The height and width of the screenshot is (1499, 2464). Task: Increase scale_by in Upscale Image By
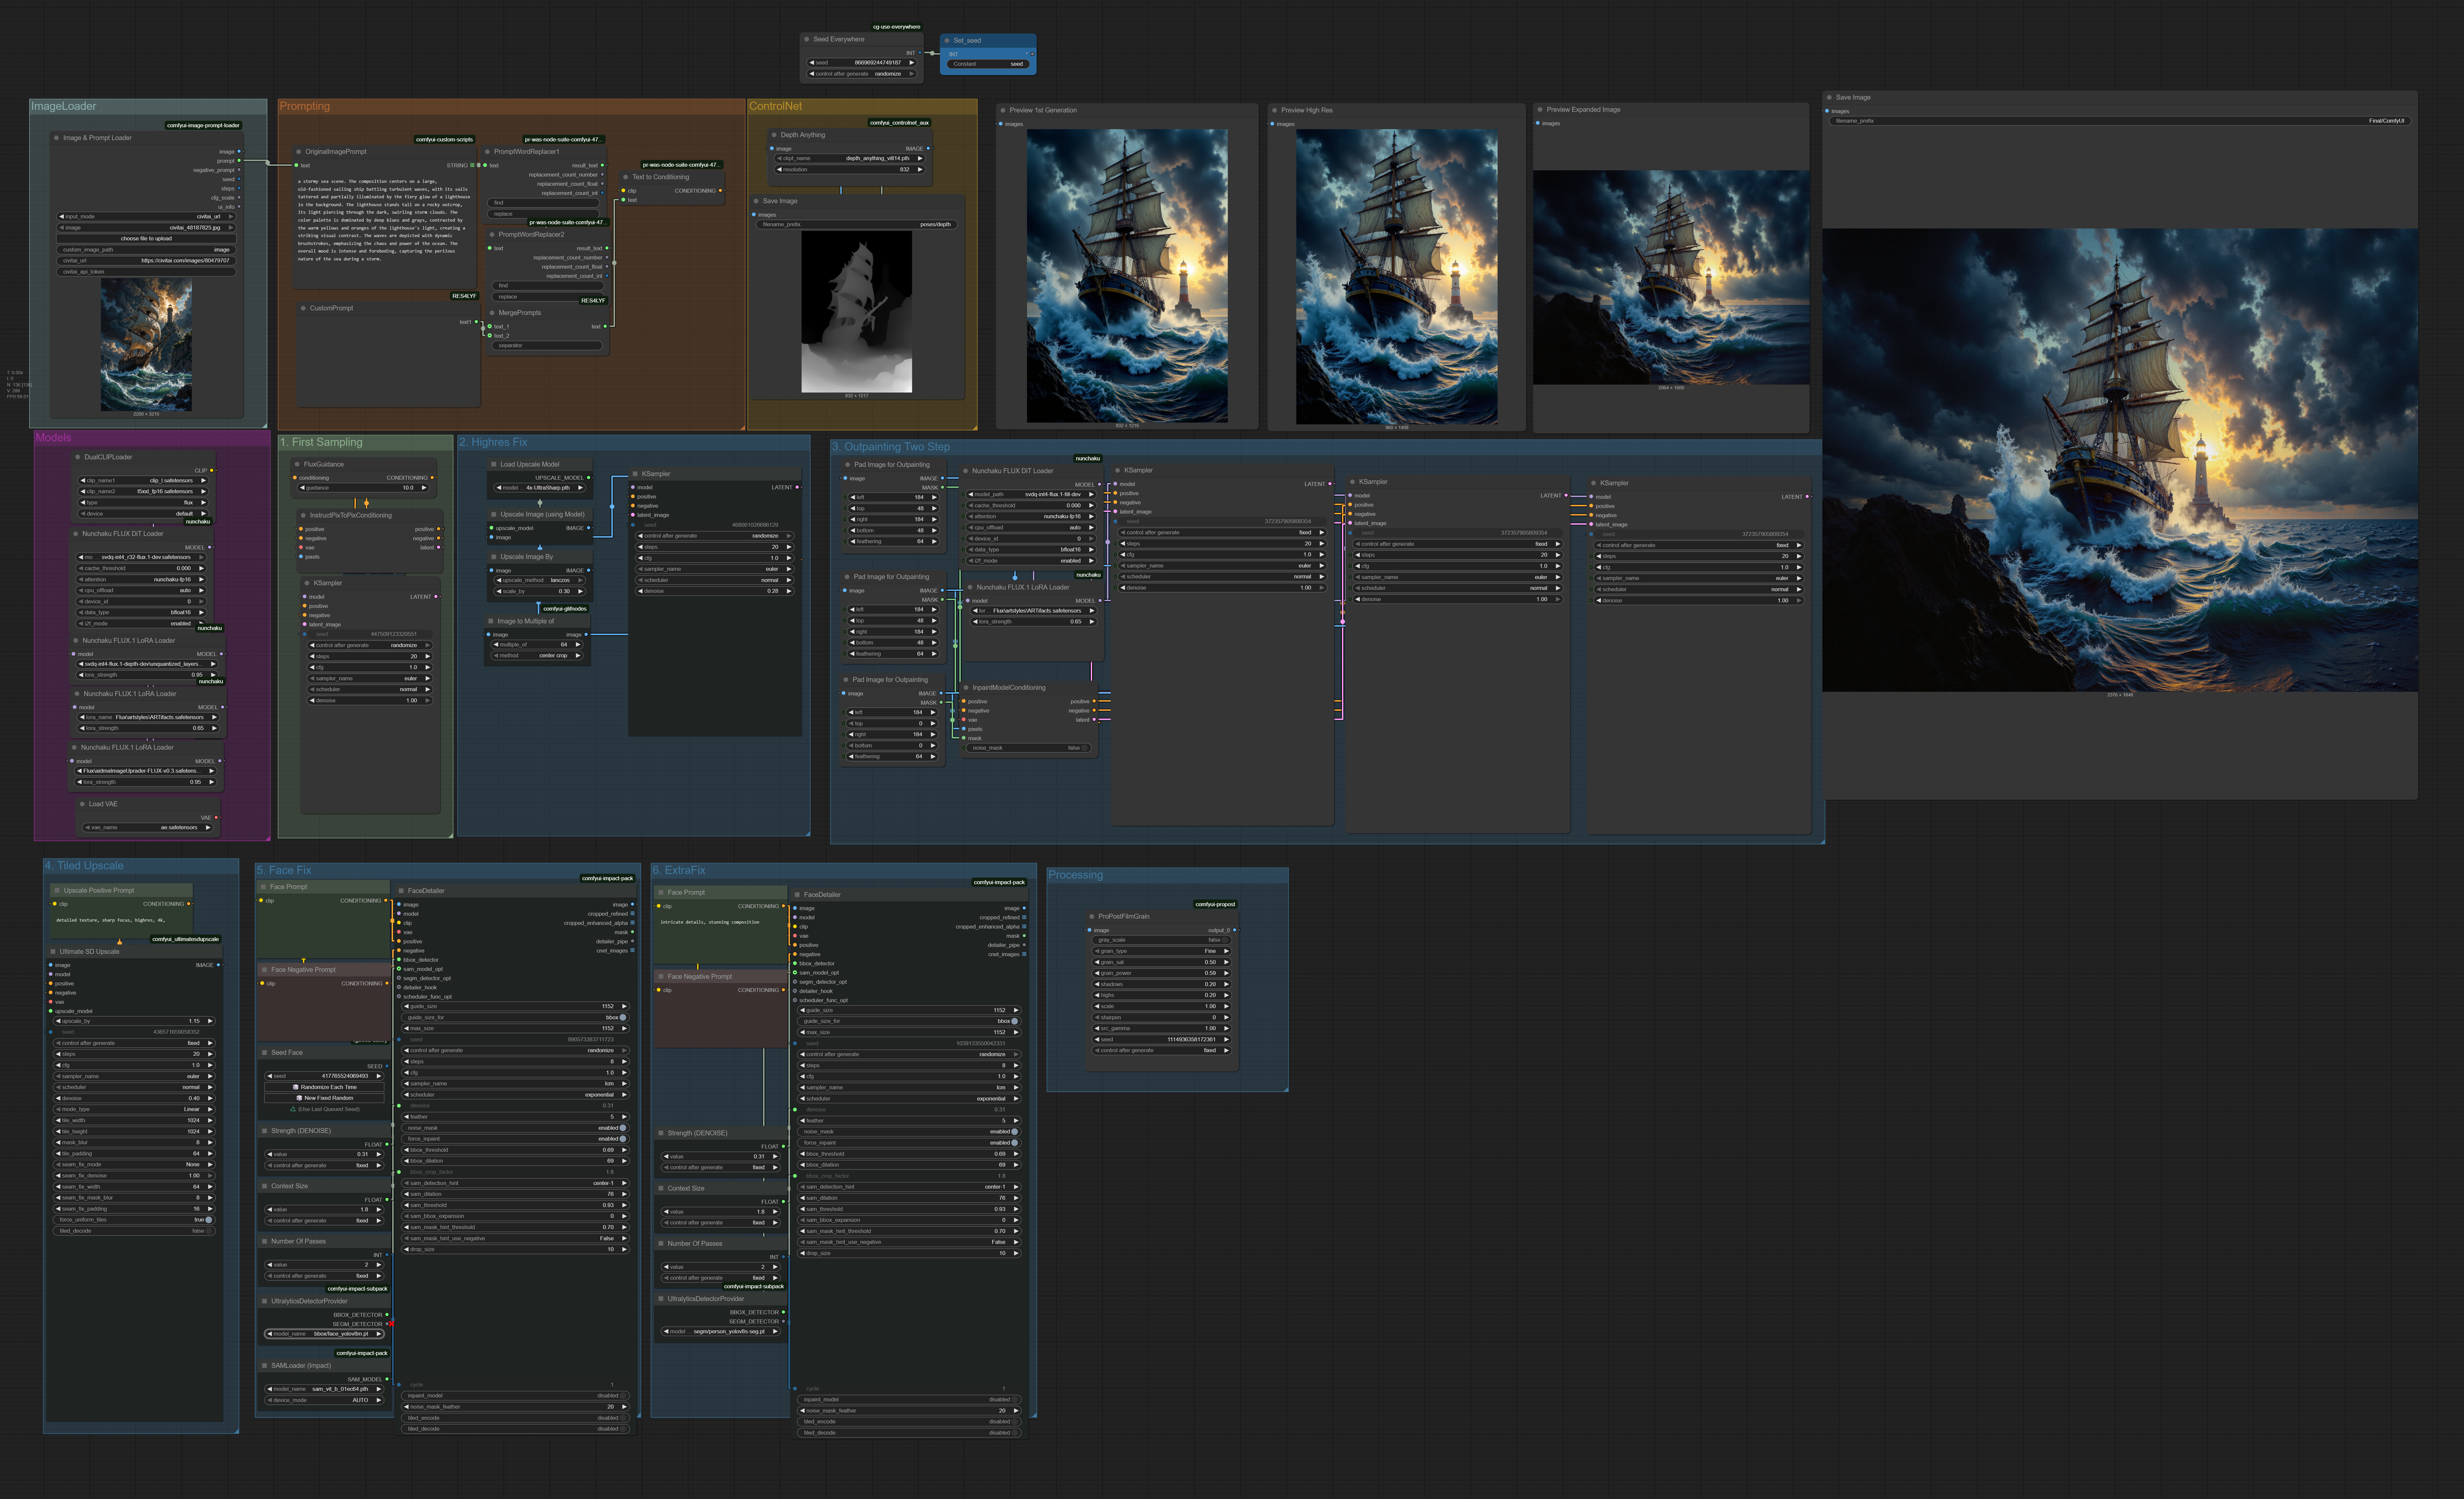click(x=581, y=591)
